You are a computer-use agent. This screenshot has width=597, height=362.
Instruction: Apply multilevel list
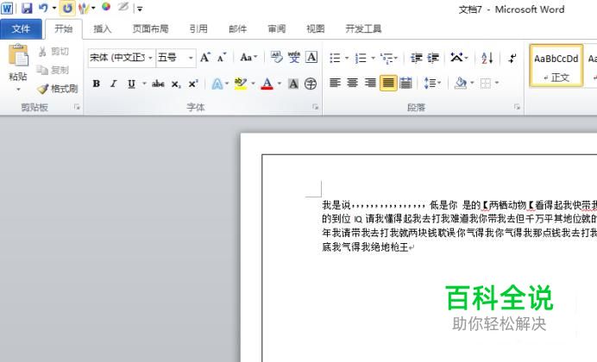point(386,58)
